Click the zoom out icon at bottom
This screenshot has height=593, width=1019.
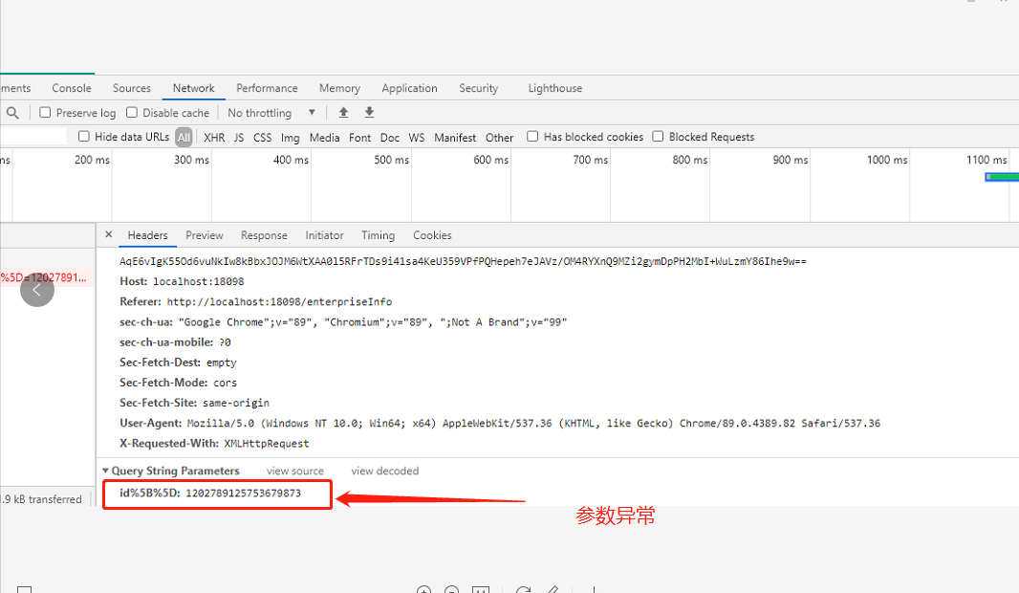pos(451,589)
